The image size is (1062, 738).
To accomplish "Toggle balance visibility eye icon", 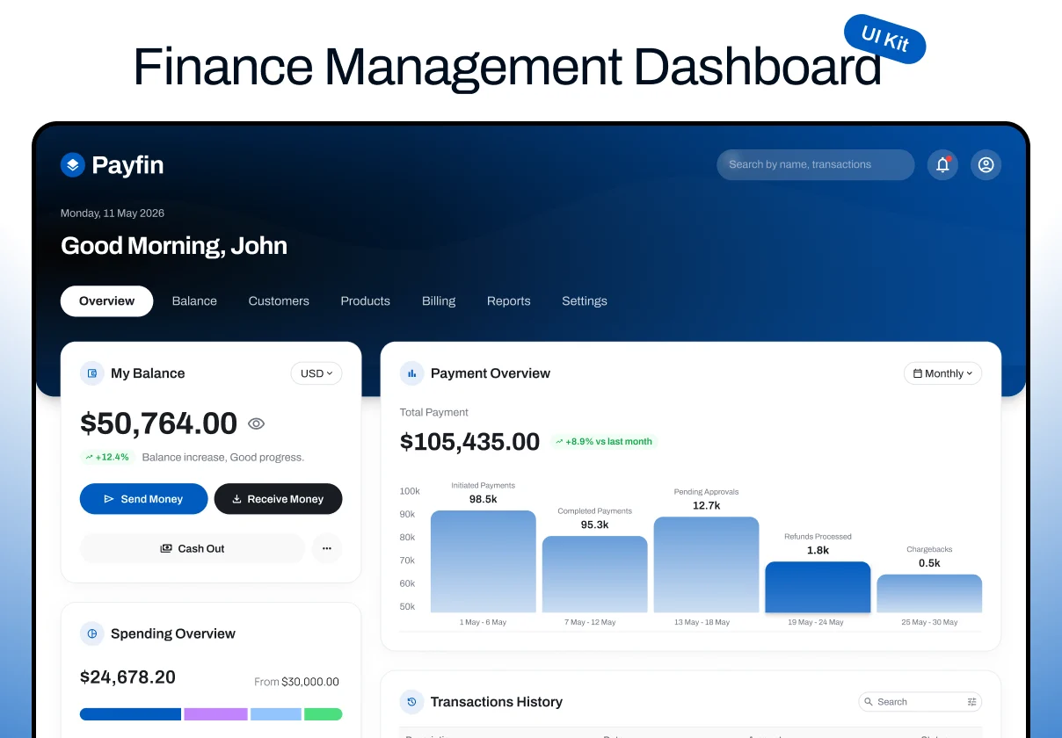I will coord(256,423).
